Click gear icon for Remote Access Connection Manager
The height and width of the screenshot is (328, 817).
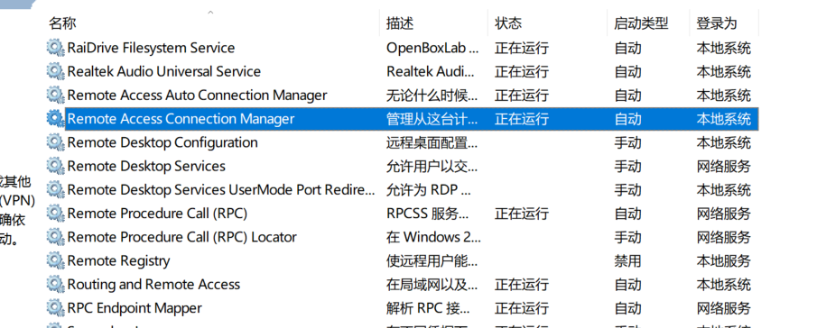pos(55,119)
